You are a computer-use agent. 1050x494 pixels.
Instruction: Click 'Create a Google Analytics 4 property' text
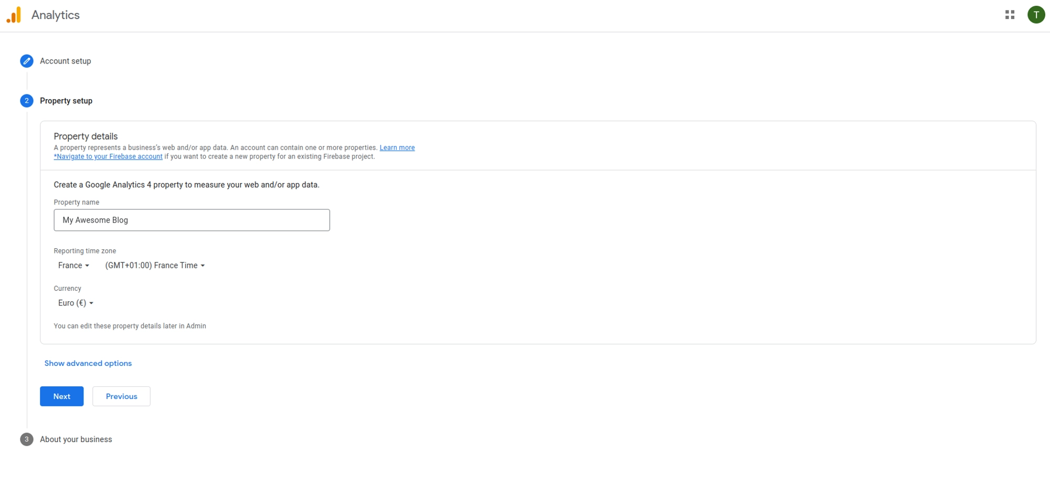(186, 185)
